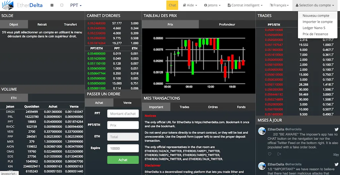Open the Ordres tab
The width and height of the screenshot is (340, 175).
pos(213,107)
